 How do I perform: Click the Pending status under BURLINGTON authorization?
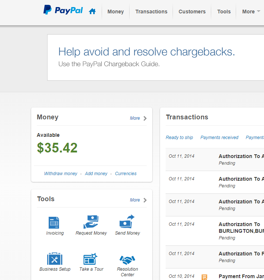coord(227,238)
